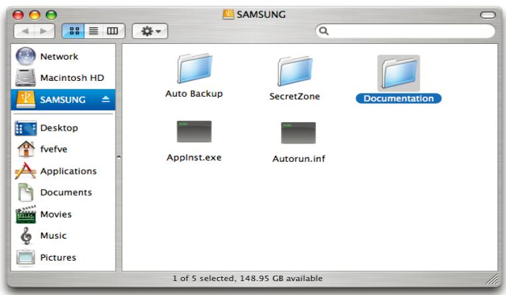
Task: Minimize the window with yellow button
Action: coord(35,15)
